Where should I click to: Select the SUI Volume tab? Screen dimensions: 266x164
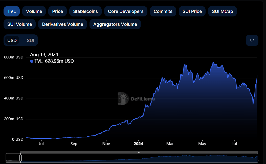click(x=19, y=24)
